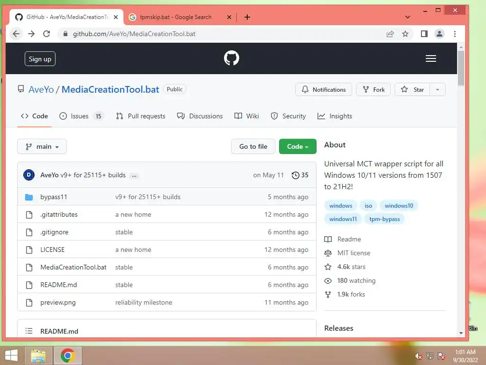Click the Sign up button
486x365 pixels.
point(40,59)
